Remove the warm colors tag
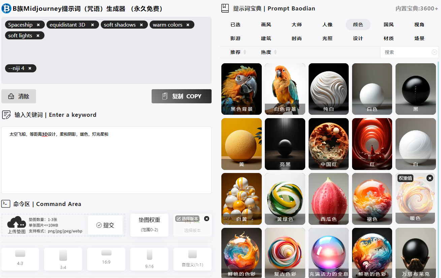Image resolution: width=441 pixels, height=278 pixels. pos(188,25)
